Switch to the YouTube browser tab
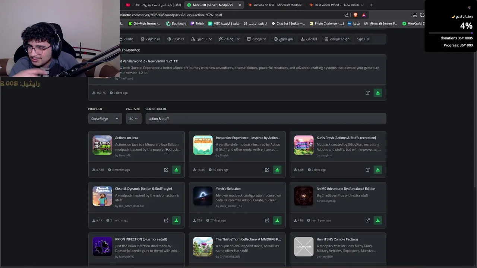This screenshot has width=477, height=268. pyautogui.click(x=154, y=5)
